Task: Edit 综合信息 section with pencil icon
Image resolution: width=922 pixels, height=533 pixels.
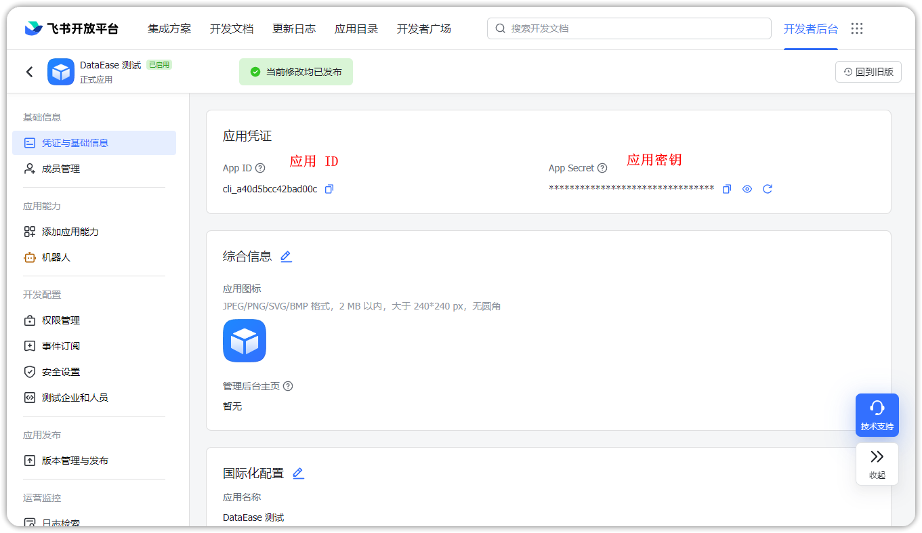Action: [x=286, y=257]
